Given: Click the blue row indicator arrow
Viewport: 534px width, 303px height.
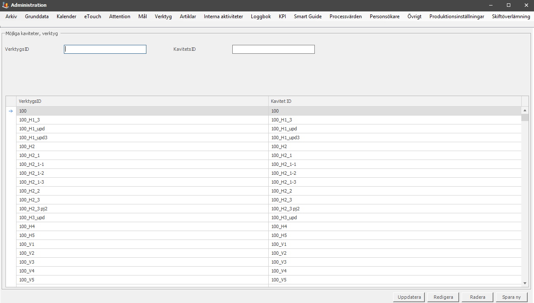Looking at the screenshot, I should coord(11,111).
